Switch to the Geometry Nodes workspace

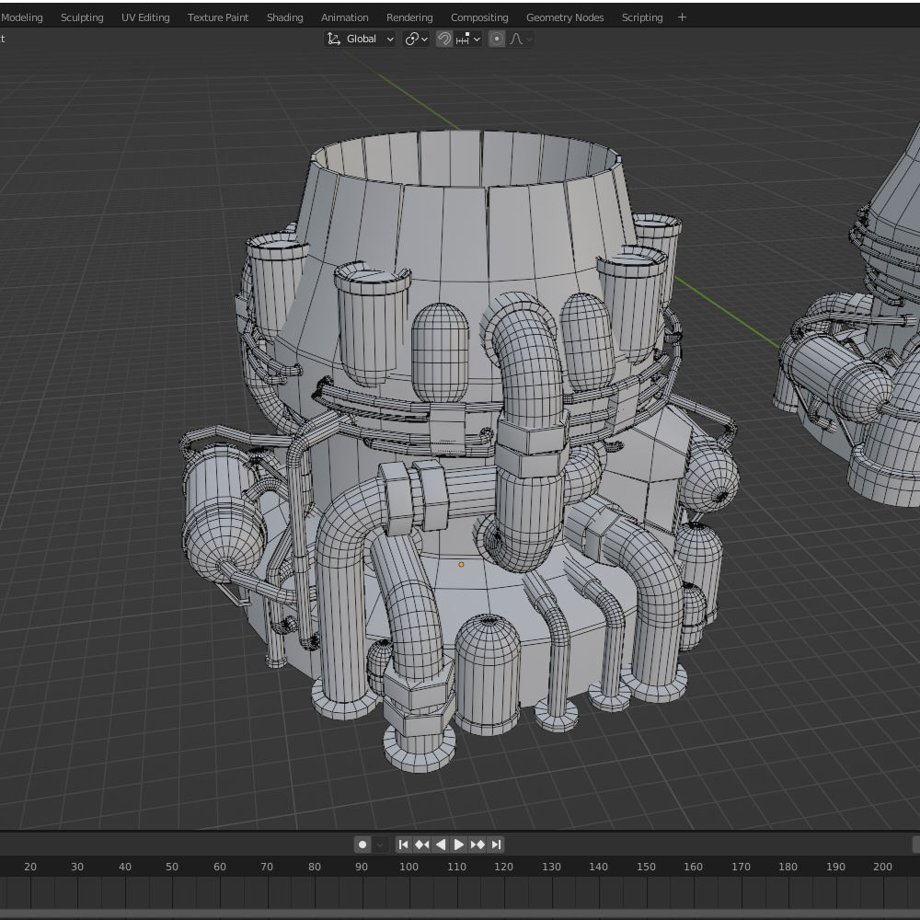point(565,17)
